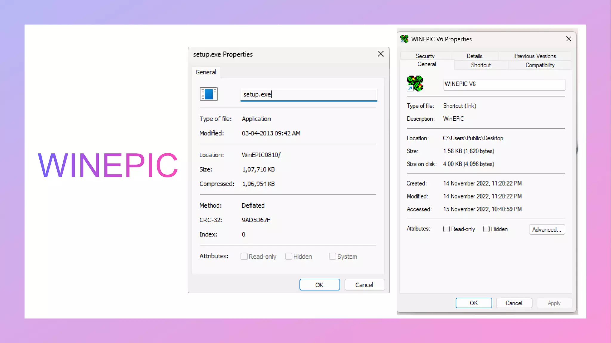Click the setup.exe application file icon
This screenshot has height=343, width=611.
(209, 94)
